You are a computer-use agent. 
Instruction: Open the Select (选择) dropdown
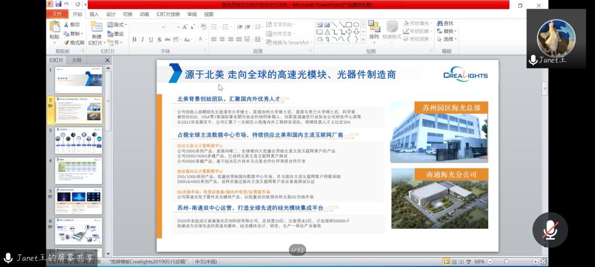tap(447, 39)
